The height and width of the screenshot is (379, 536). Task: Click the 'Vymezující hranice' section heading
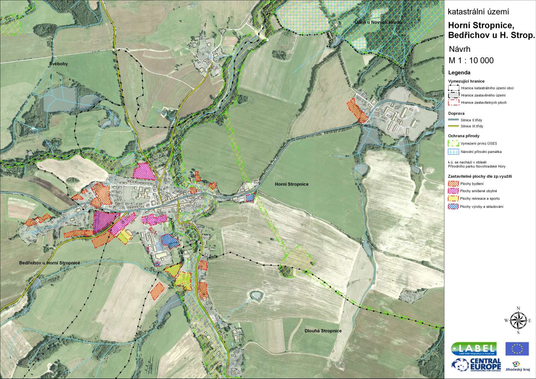[x=466, y=81]
